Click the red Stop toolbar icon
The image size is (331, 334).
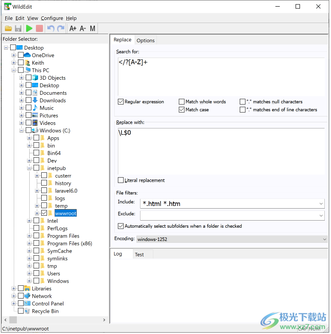point(39,29)
